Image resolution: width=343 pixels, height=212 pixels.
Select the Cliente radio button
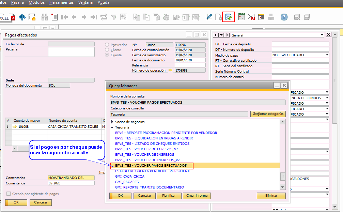[107, 50]
